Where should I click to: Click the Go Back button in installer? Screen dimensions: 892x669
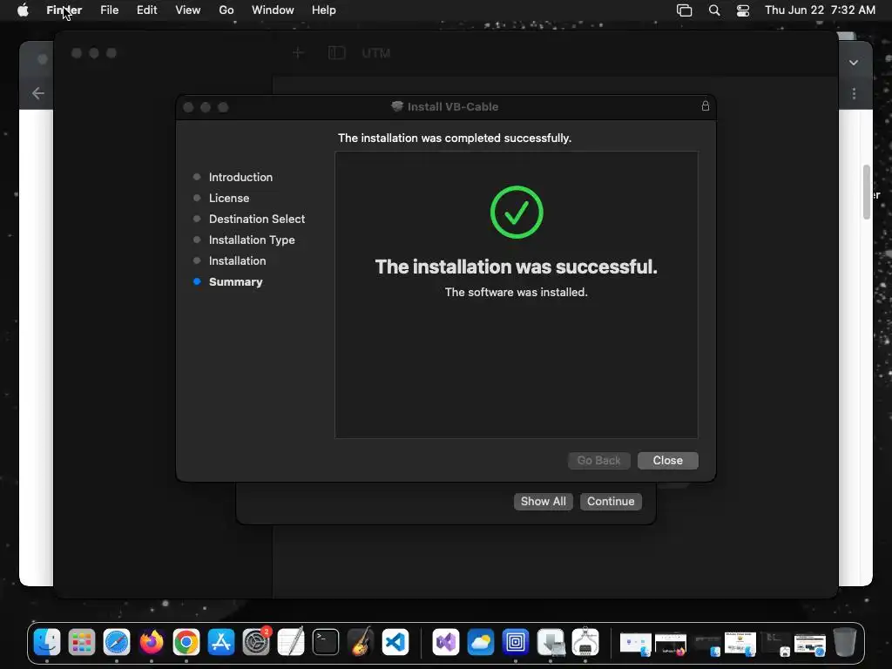(x=599, y=460)
